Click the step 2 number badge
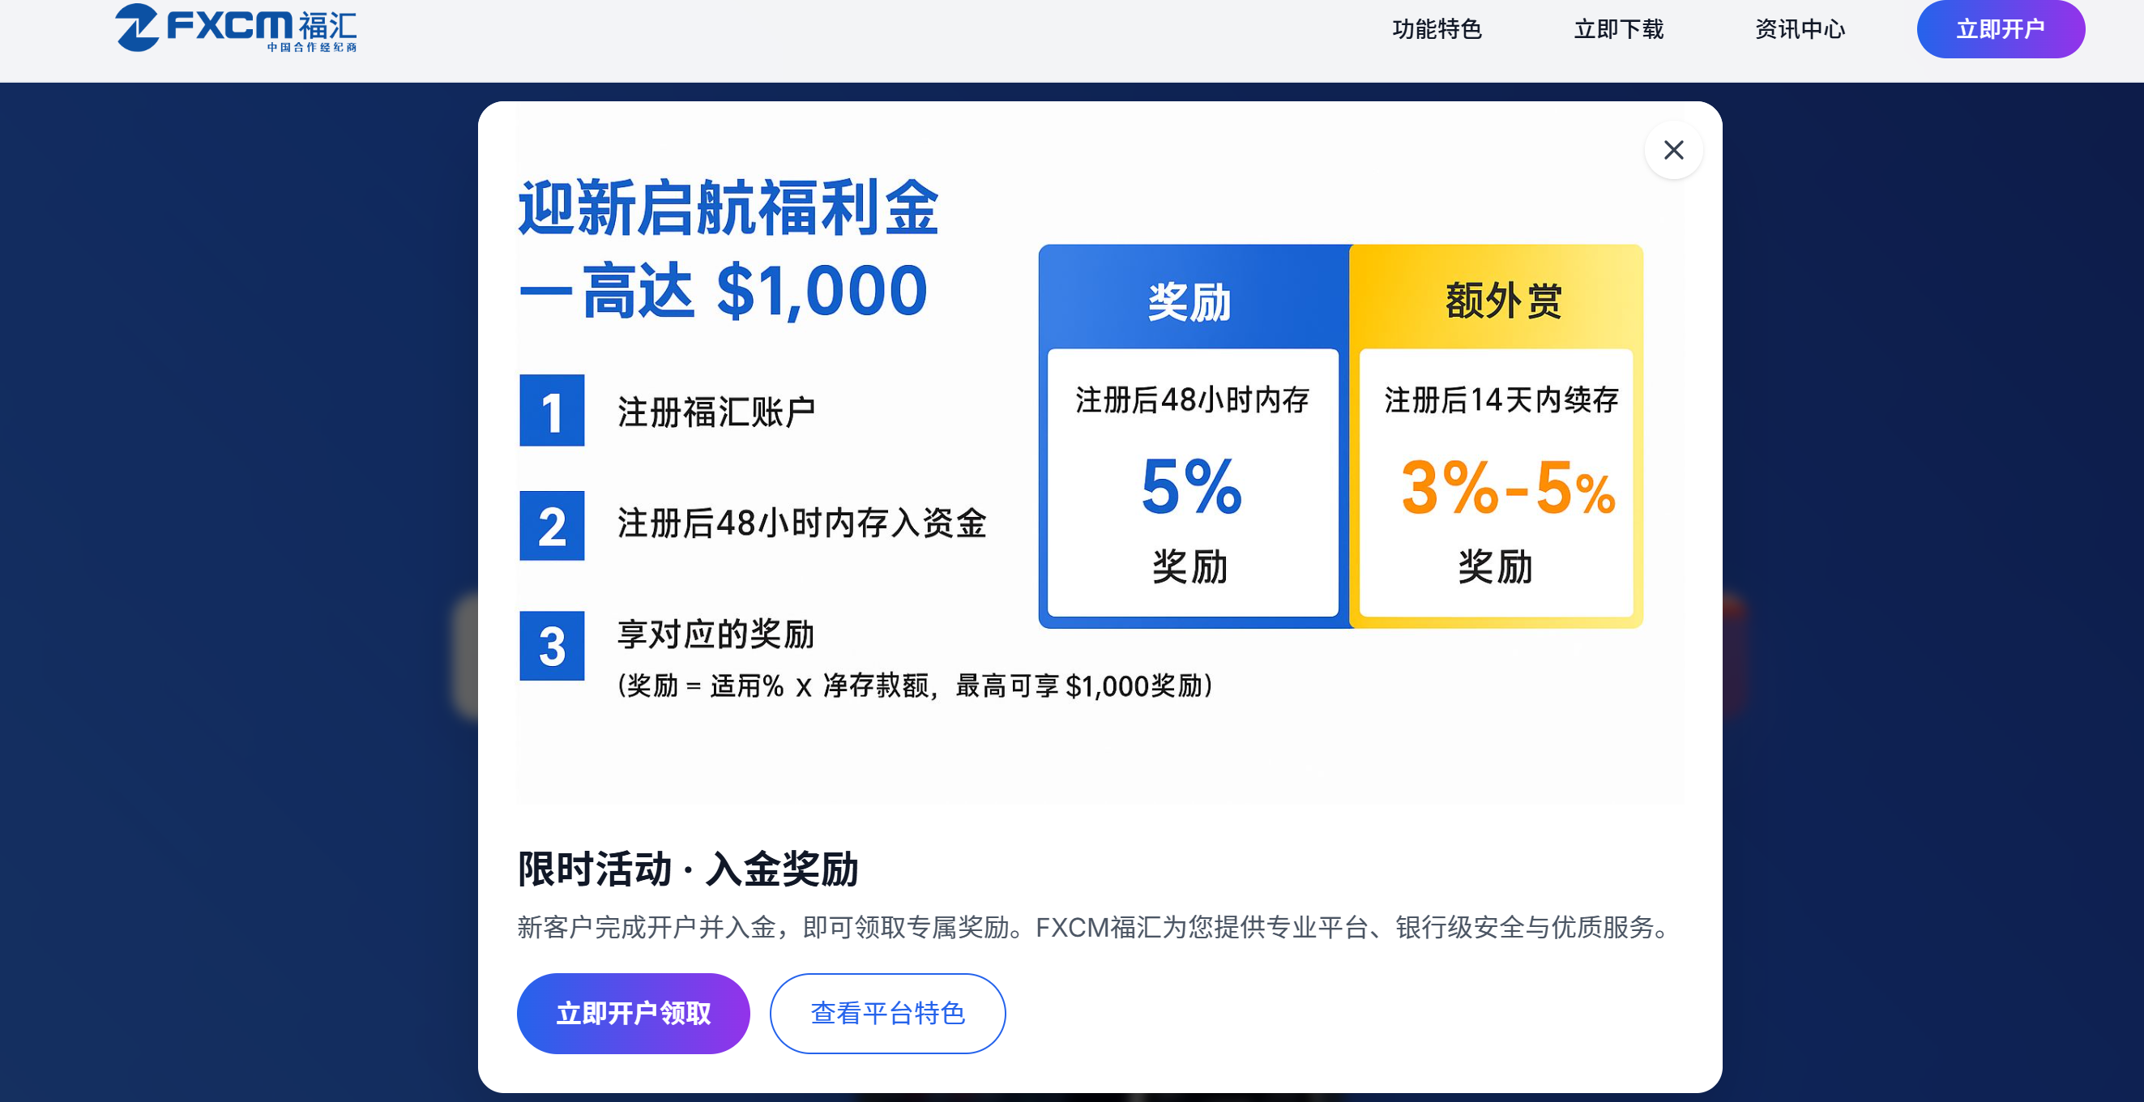 point(552,526)
